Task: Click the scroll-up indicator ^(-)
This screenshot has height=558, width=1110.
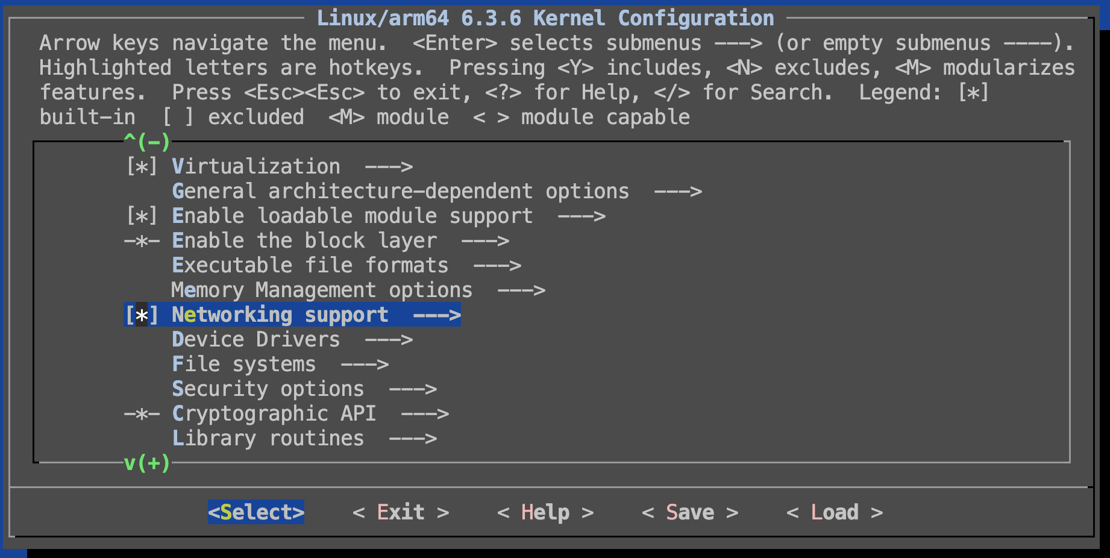Action: pos(147,142)
